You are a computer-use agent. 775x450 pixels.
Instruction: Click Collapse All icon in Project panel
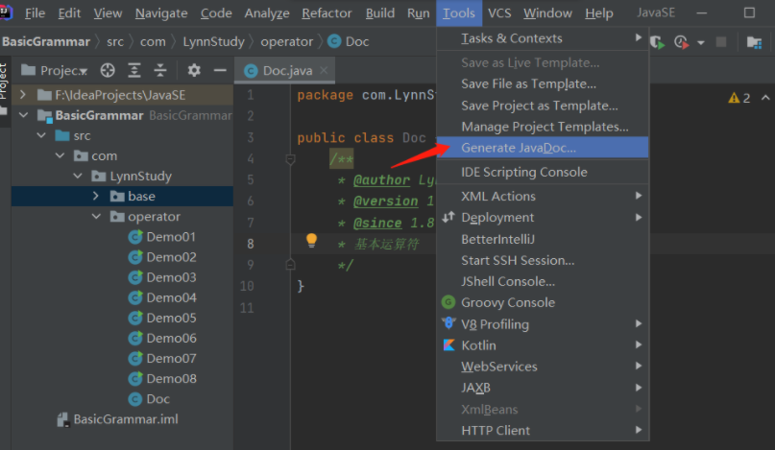tap(160, 71)
